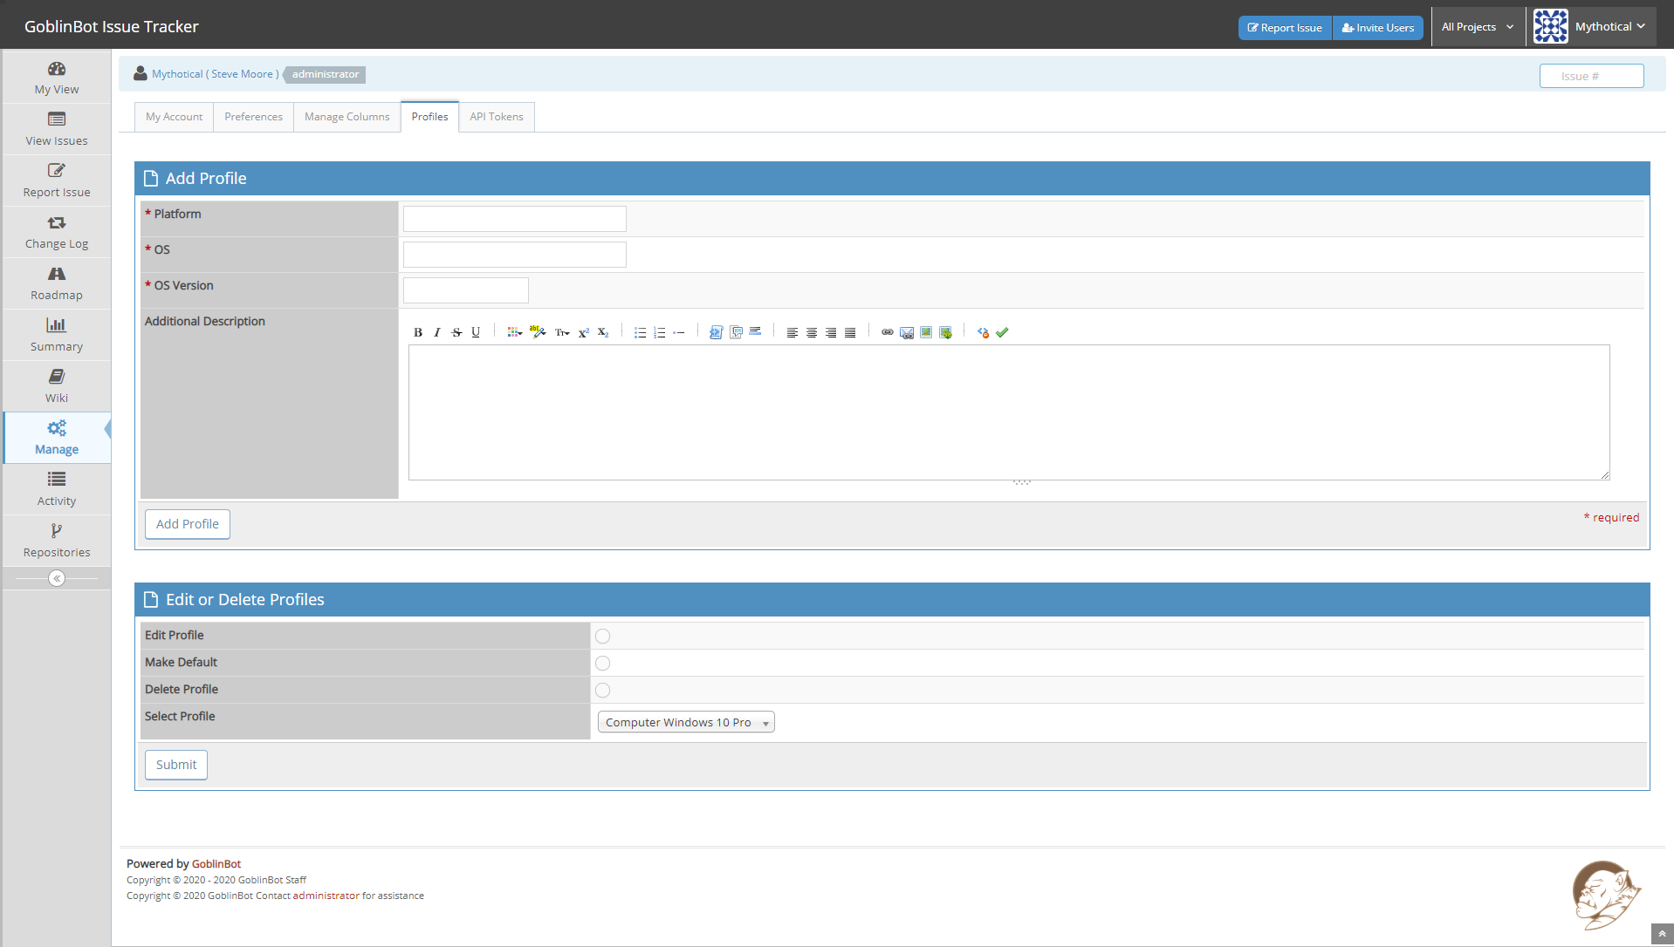Screen dimensions: 1674x947
Task: Click the Add Profile button
Action: [x=188, y=524]
